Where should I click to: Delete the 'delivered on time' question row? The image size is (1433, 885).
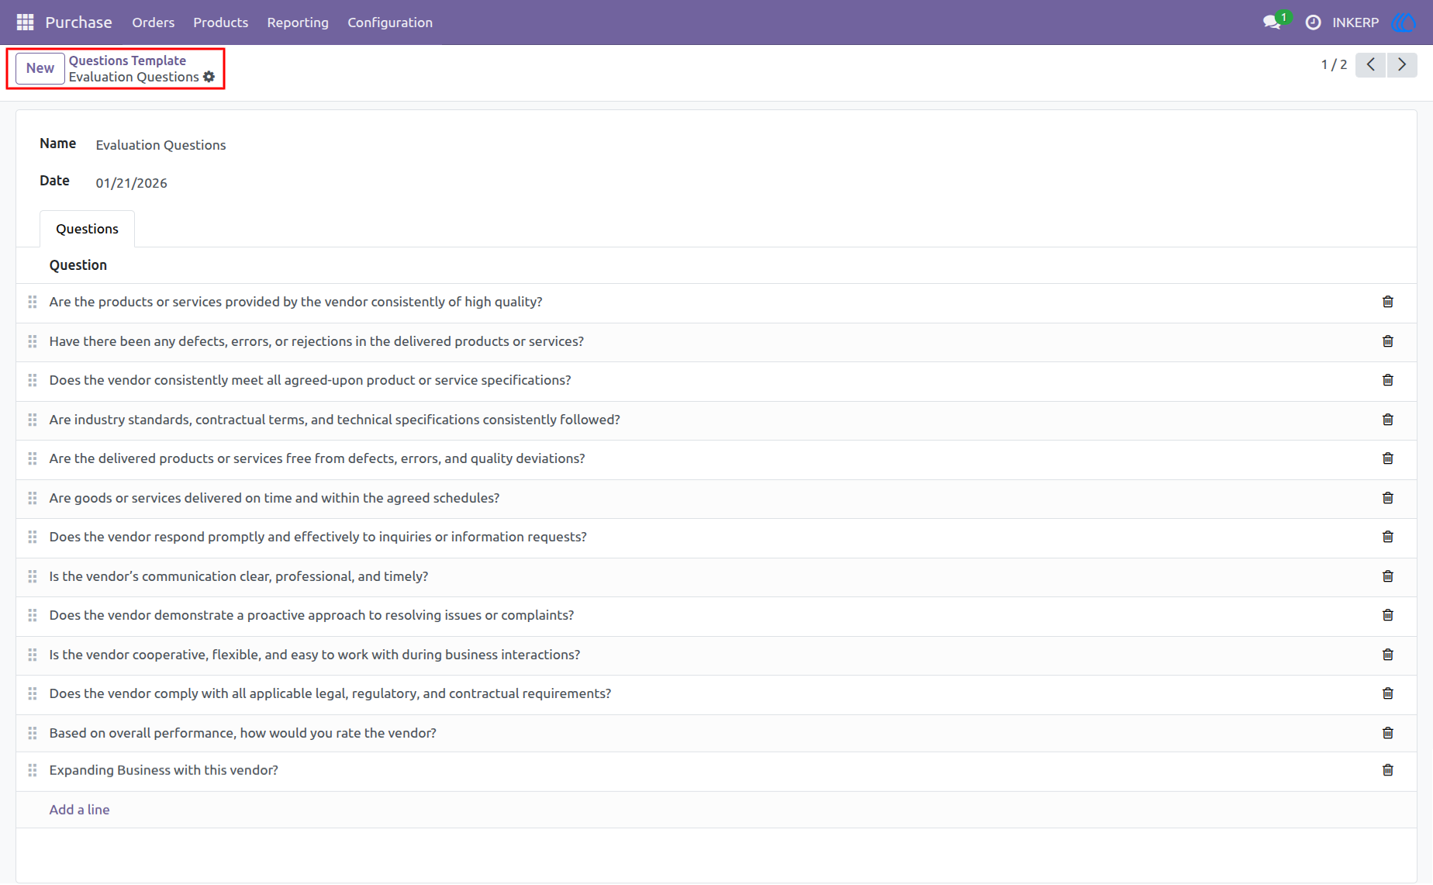(1387, 498)
